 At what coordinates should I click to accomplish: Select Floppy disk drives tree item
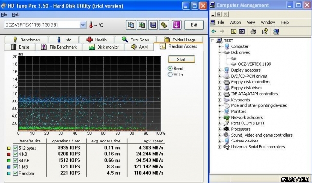247,88
